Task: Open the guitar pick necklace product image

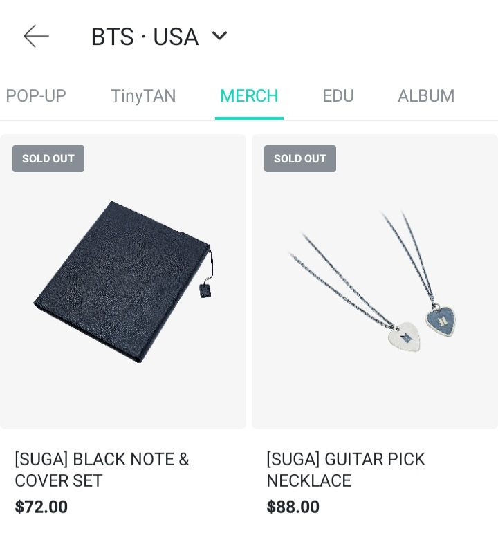Action: pos(373,280)
